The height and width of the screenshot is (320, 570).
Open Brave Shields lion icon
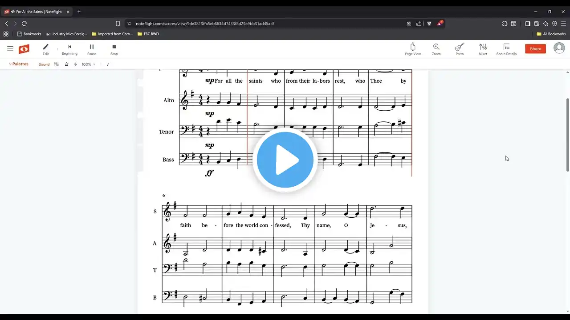429,24
